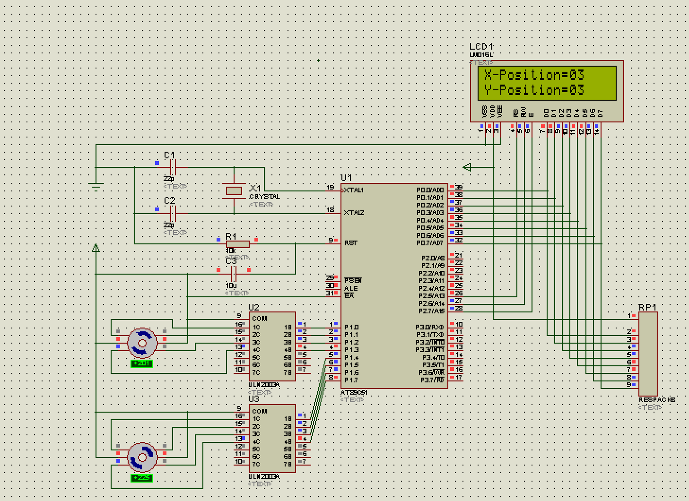
Task: Click the P1.7 pin label
Action: (x=351, y=380)
